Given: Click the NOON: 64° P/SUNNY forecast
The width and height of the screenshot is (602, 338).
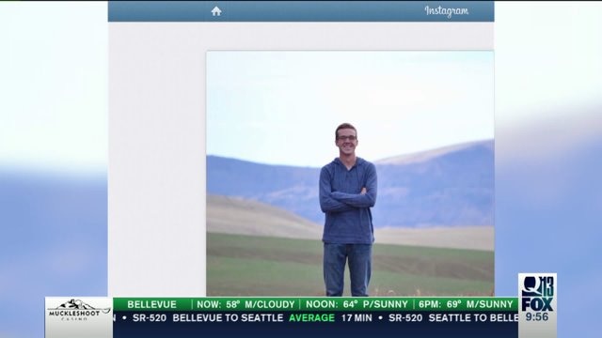Looking at the screenshot, I should coord(356,304).
